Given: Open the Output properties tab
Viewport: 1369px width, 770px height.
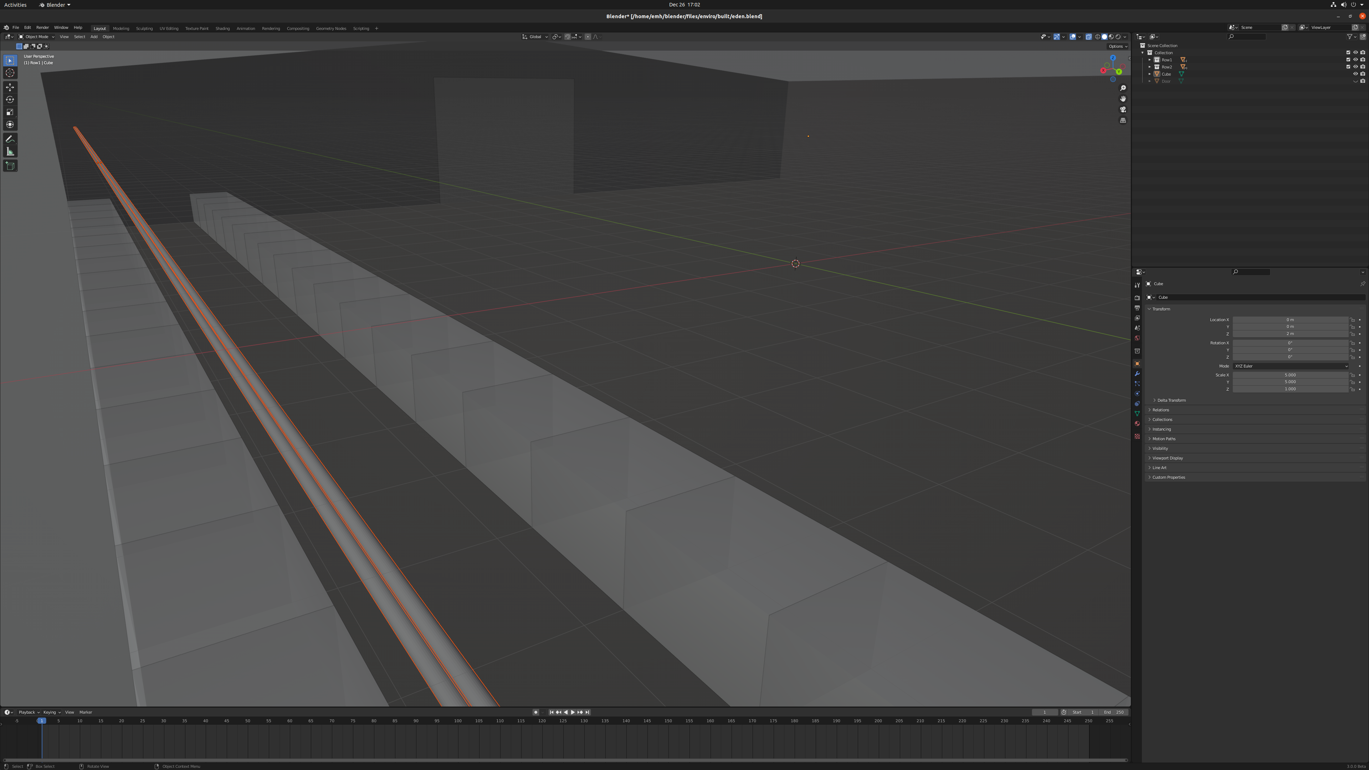Looking at the screenshot, I should click(x=1137, y=308).
